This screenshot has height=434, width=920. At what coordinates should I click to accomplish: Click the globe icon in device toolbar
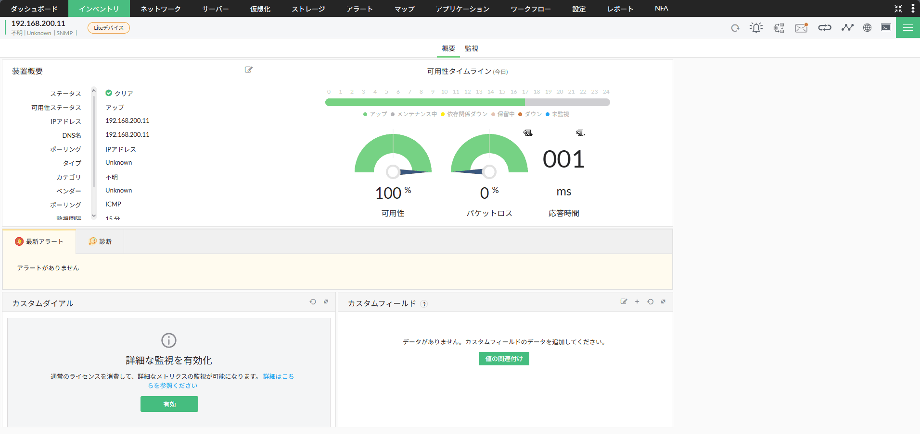pos(867,28)
